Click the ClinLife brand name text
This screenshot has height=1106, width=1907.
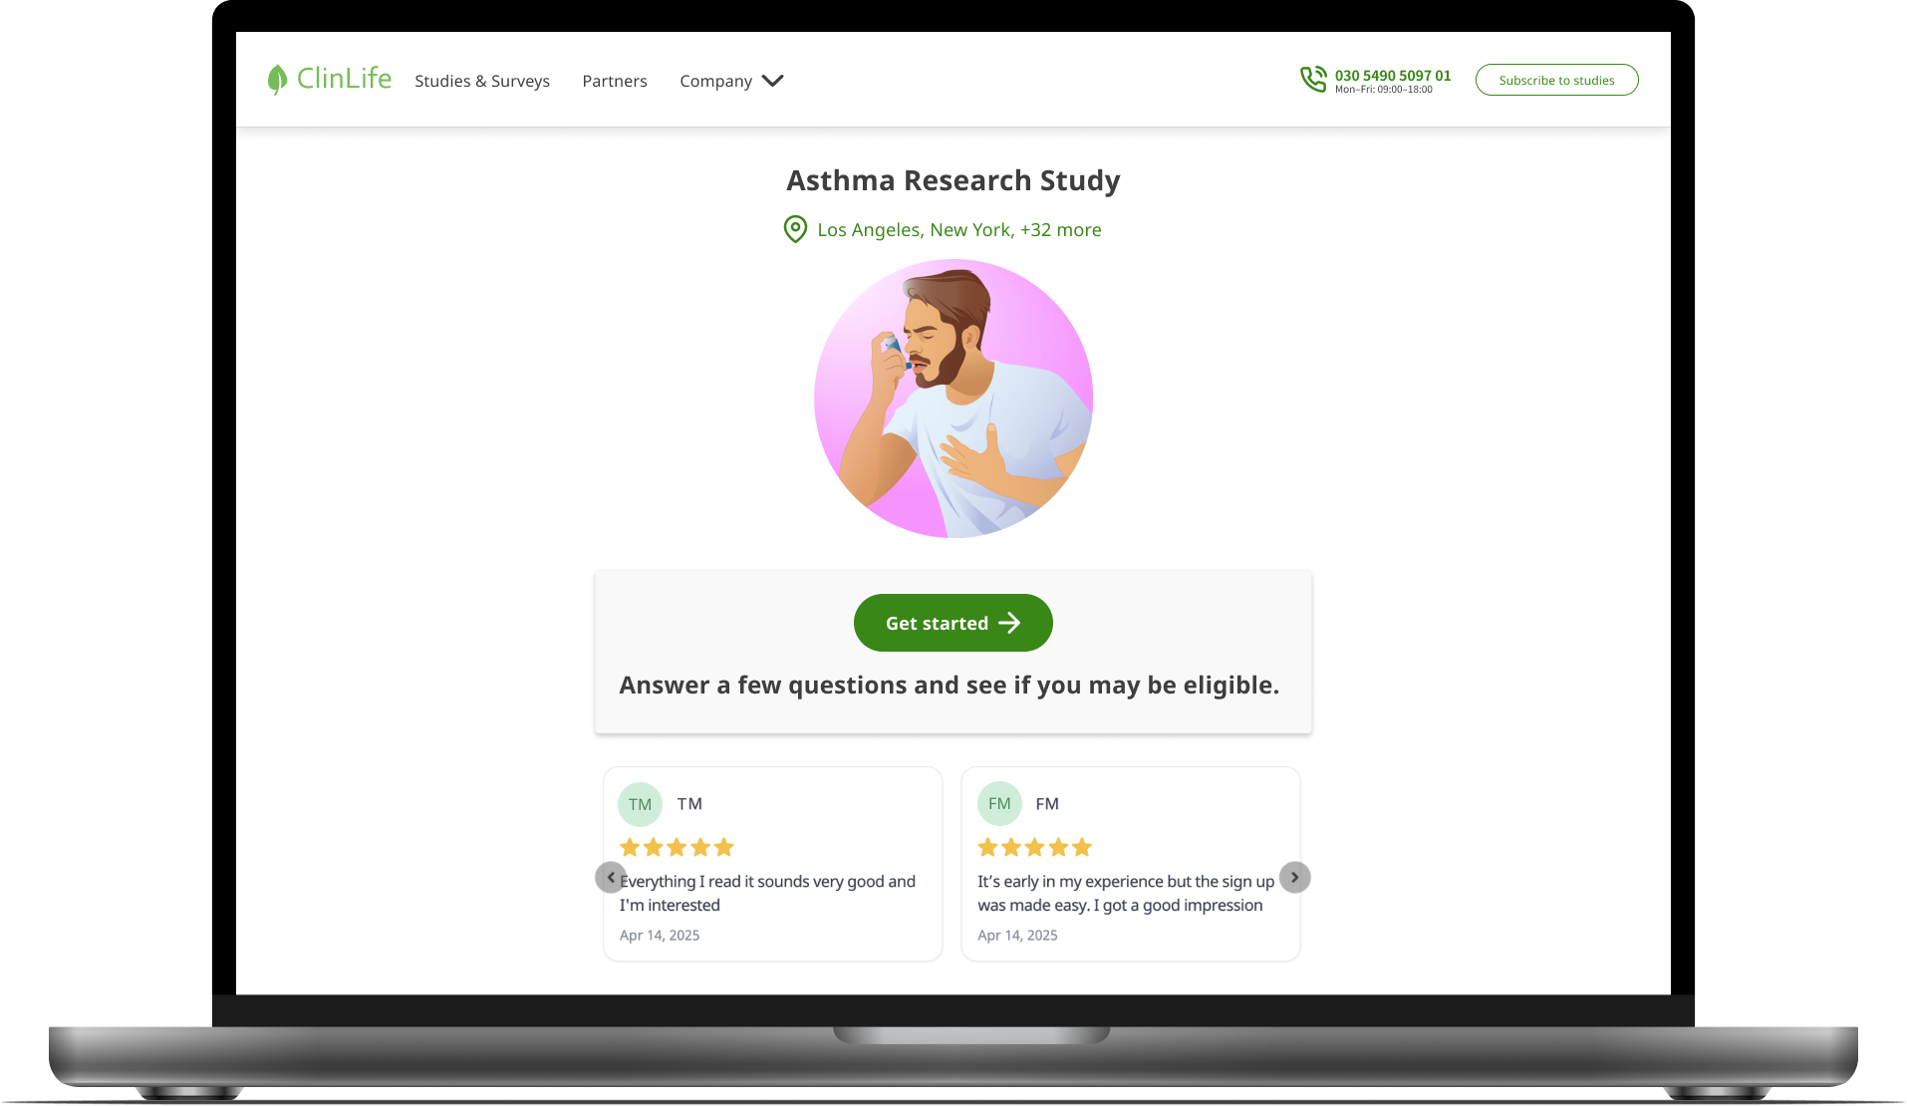coord(344,78)
